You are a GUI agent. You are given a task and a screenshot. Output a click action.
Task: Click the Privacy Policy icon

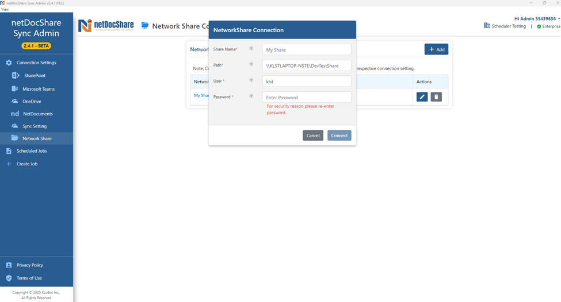(x=9, y=265)
